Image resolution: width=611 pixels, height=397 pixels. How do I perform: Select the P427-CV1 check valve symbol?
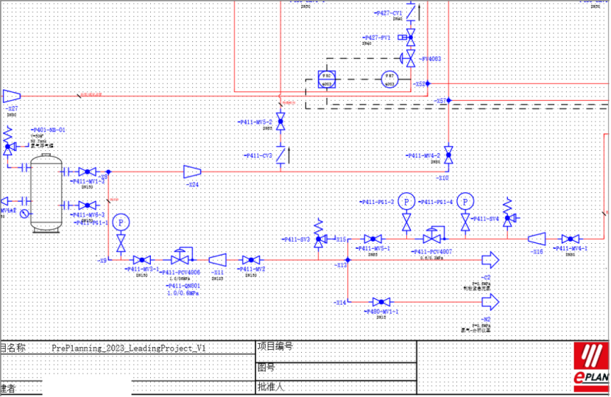tap(412, 12)
